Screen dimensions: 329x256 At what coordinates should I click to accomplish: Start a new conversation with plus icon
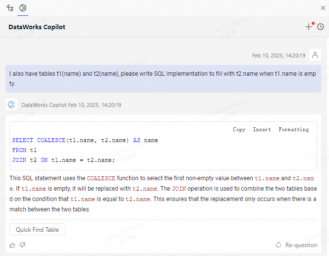pos(309,27)
